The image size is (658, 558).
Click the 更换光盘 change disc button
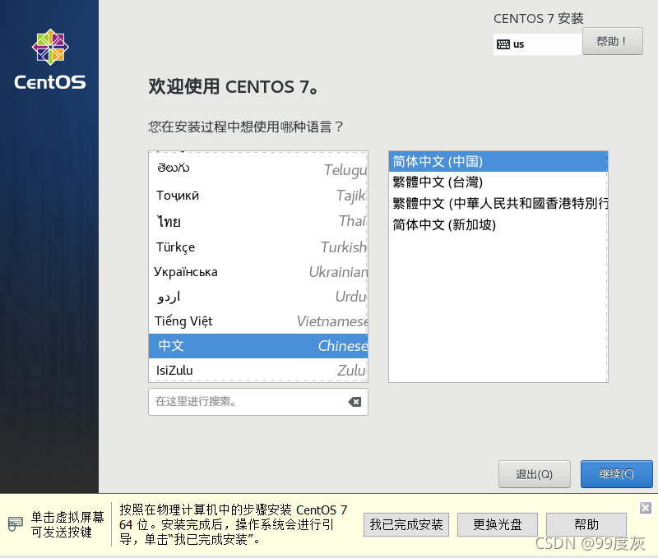[x=498, y=524]
